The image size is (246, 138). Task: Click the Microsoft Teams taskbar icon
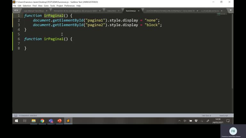[x=51, y=121]
